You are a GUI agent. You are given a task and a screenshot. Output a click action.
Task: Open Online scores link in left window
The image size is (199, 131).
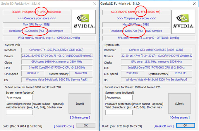coord(80,118)
